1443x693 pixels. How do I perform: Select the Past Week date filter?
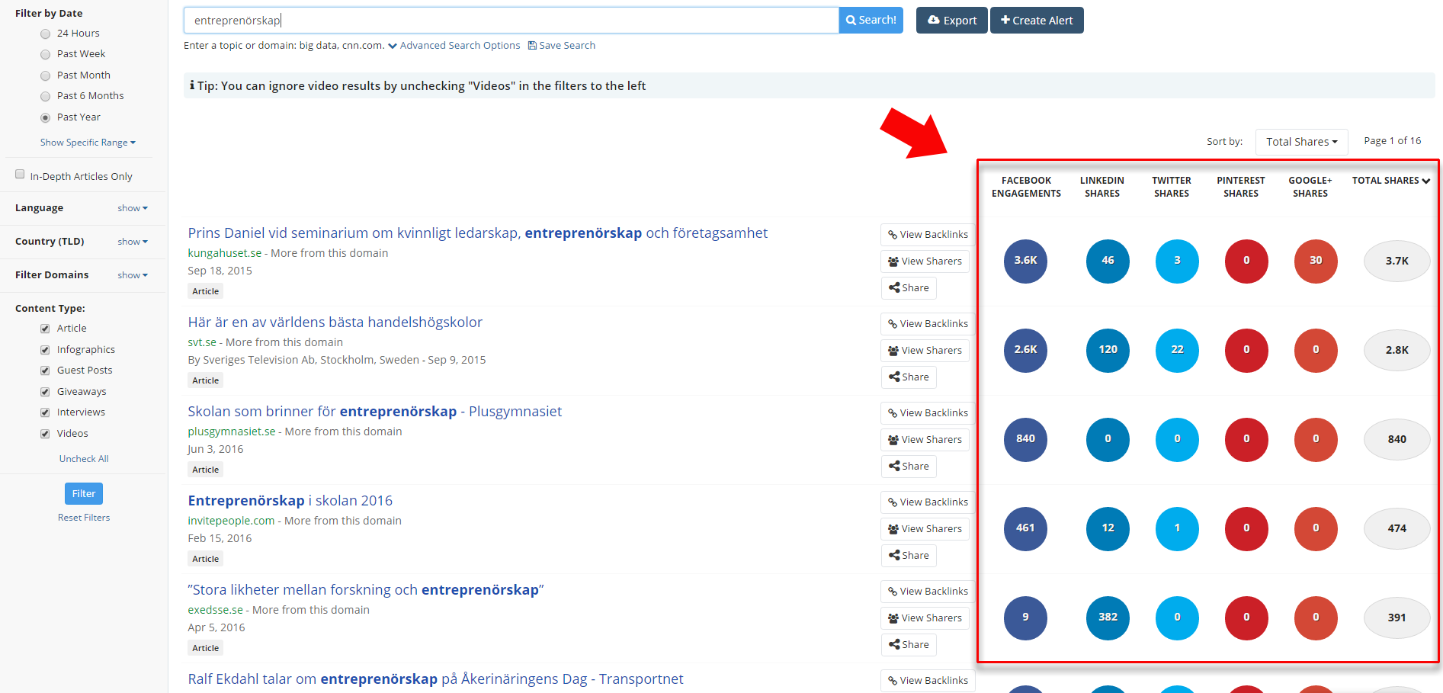tap(46, 54)
